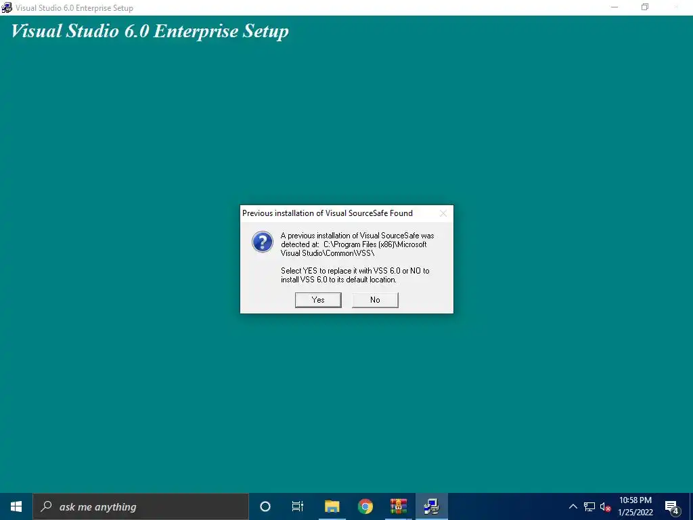693x520 pixels.
Task: Select the Visual Studio Setup taskbar icon
Action: click(431, 506)
